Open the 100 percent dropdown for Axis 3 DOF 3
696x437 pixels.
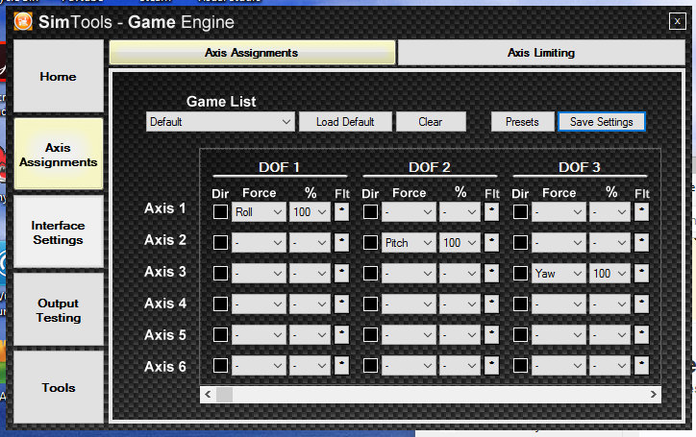point(609,274)
